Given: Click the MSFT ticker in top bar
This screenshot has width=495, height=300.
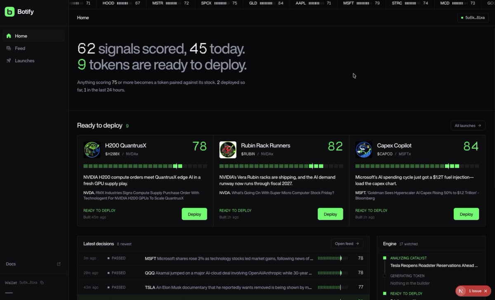Looking at the screenshot, I should point(361,3).
